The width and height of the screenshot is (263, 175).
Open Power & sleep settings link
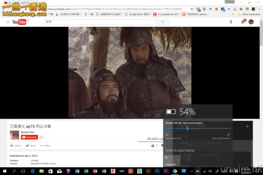[180, 150]
